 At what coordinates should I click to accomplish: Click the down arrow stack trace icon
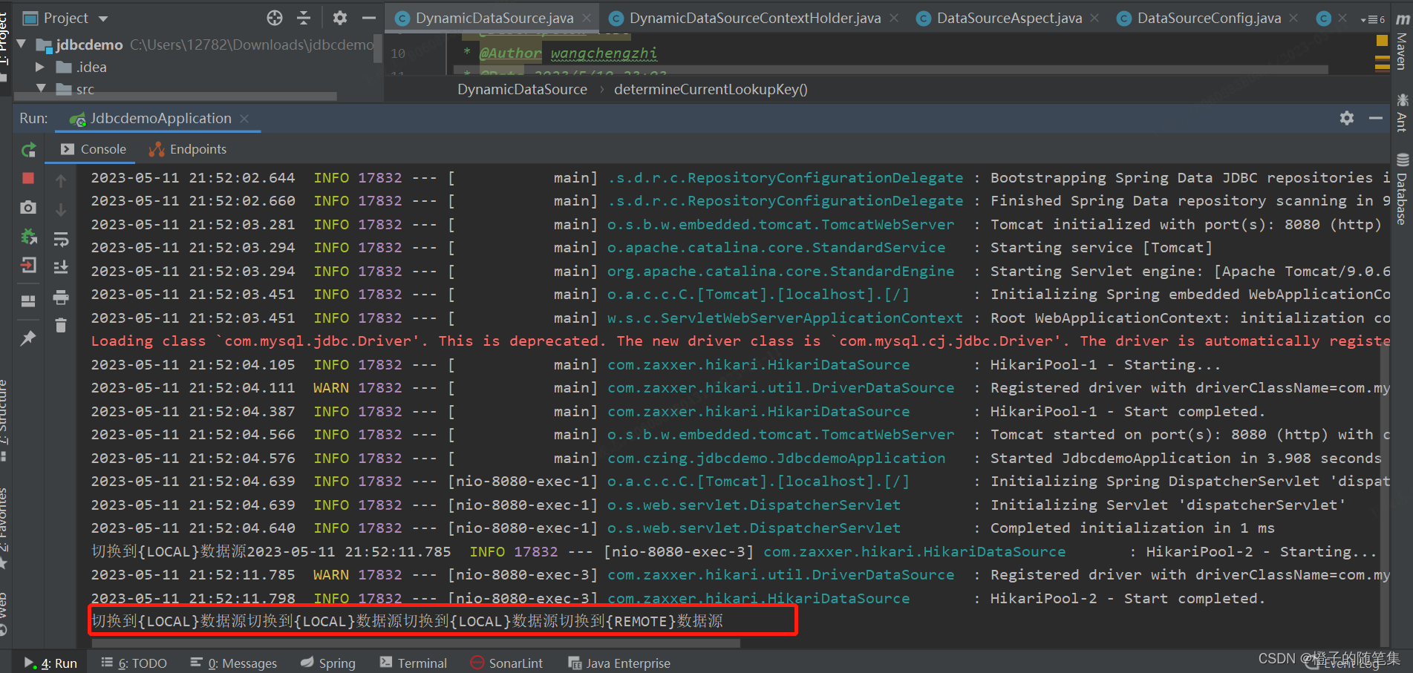[x=61, y=210]
